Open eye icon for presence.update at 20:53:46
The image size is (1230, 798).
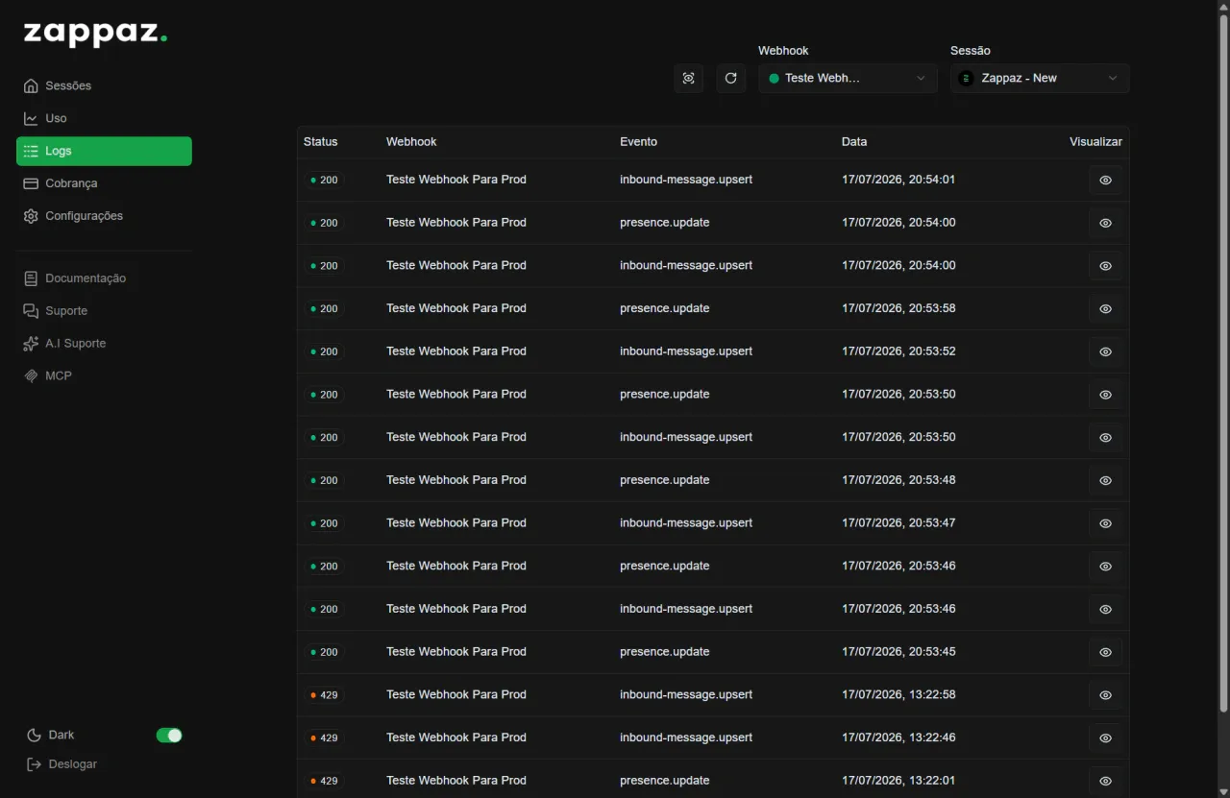(1105, 566)
